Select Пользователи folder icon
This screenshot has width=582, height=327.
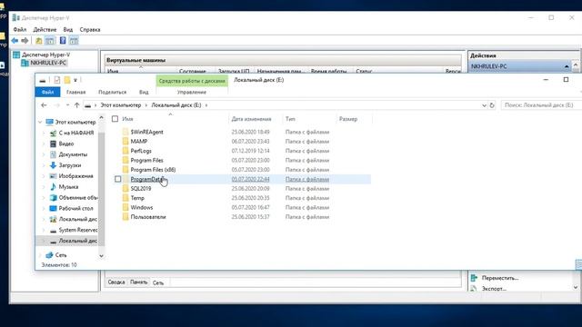click(x=125, y=217)
